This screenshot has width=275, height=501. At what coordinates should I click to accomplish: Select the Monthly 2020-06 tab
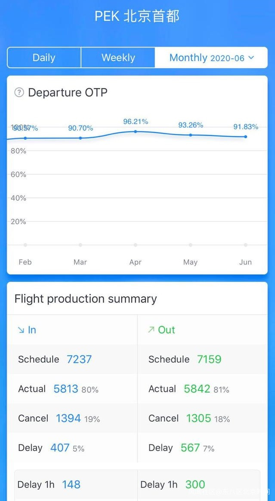pyautogui.click(x=207, y=58)
